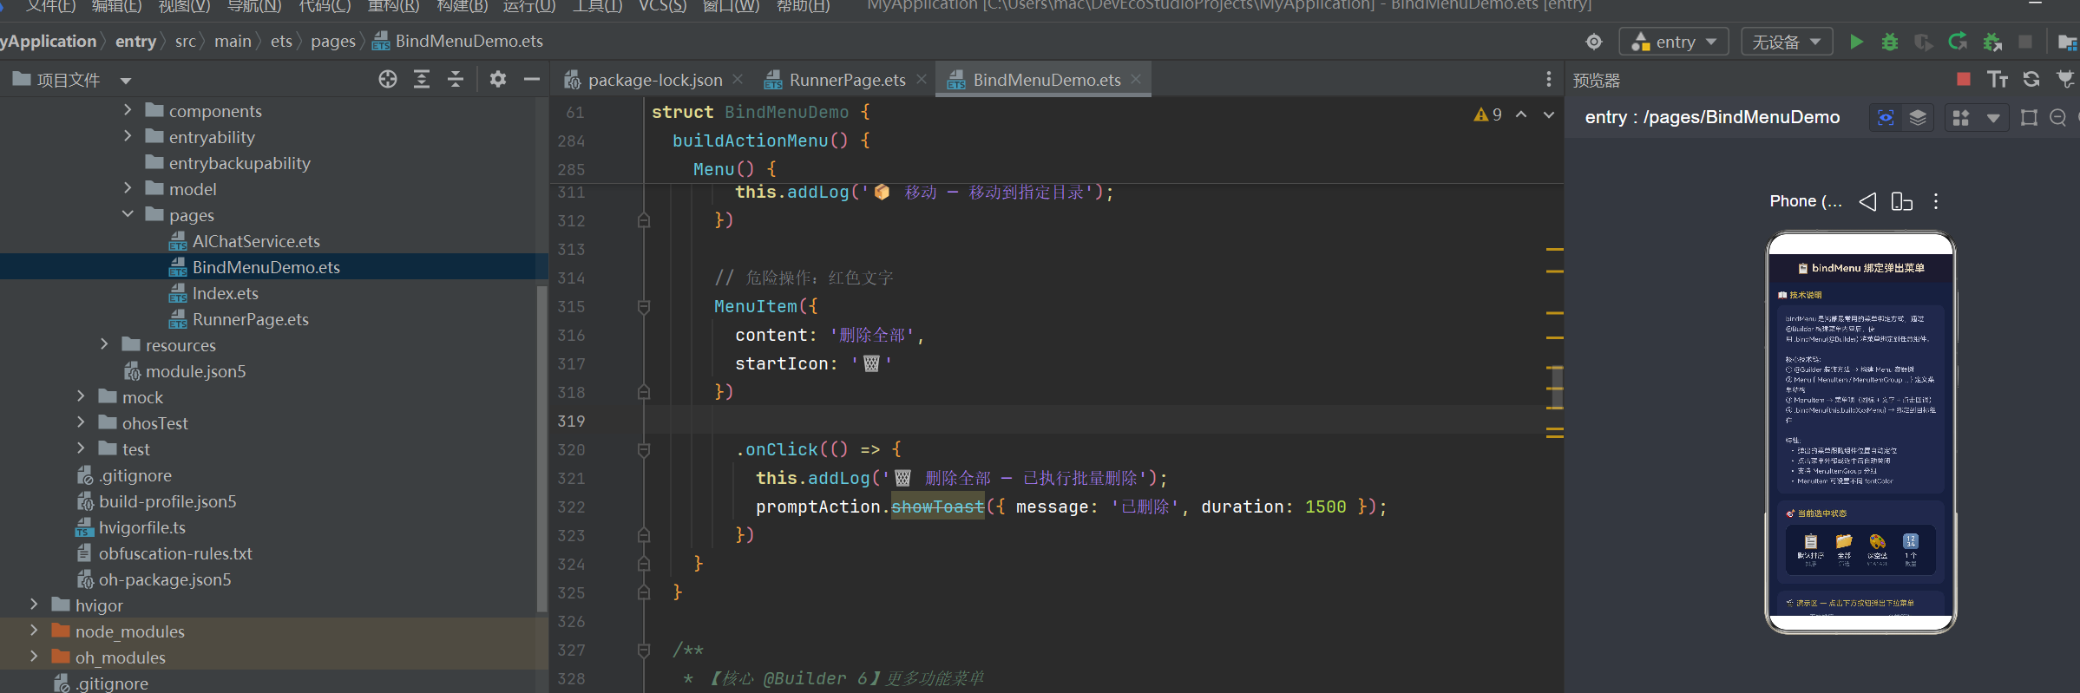This screenshot has width=2080, height=693.
Task: Open AIChatService.ets in the project tree
Action: 256,241
